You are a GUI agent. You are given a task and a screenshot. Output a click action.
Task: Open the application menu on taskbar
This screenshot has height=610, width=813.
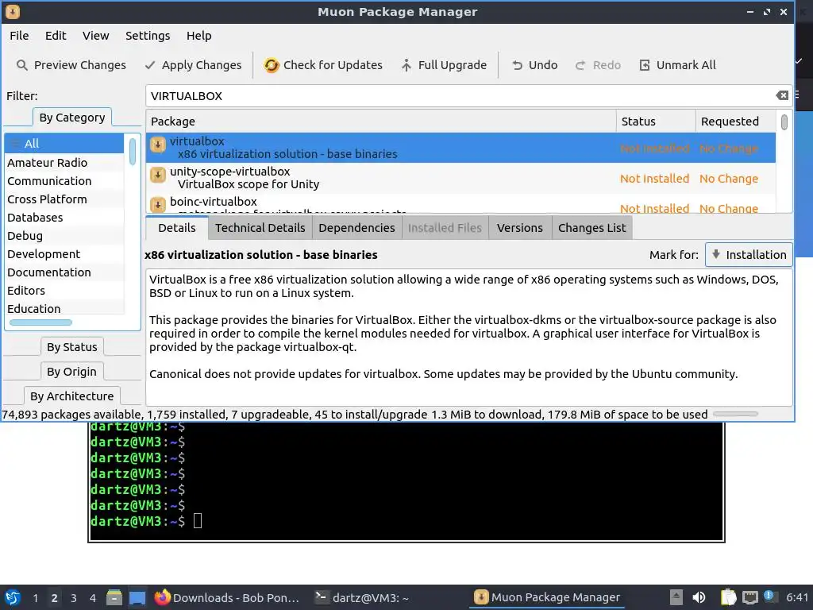pyautogui.click(x=13, y=597)
